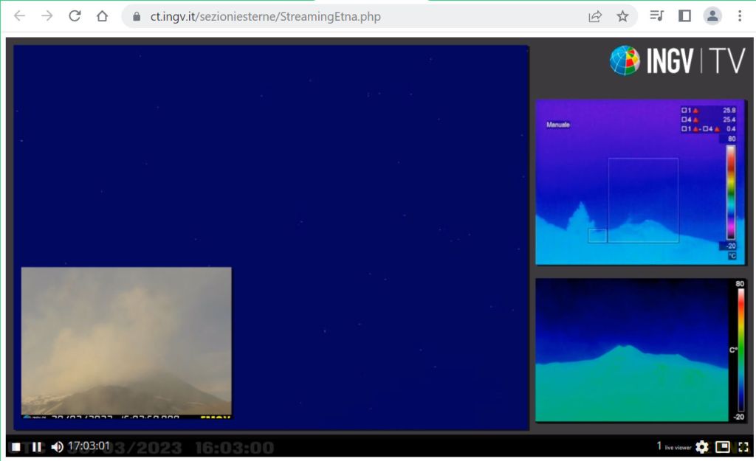
Task: Open the browser side panel
Action: [x=684, y=16]
